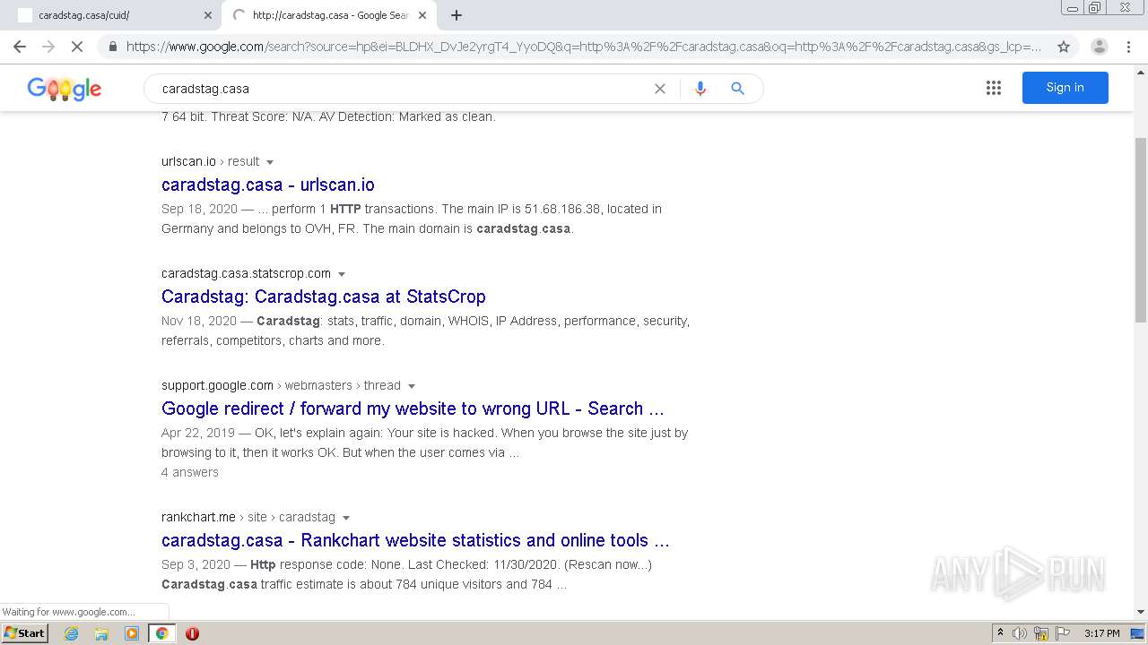Open Chrome three-dot menu
1148x645 pixels.
click(1129, 47)
